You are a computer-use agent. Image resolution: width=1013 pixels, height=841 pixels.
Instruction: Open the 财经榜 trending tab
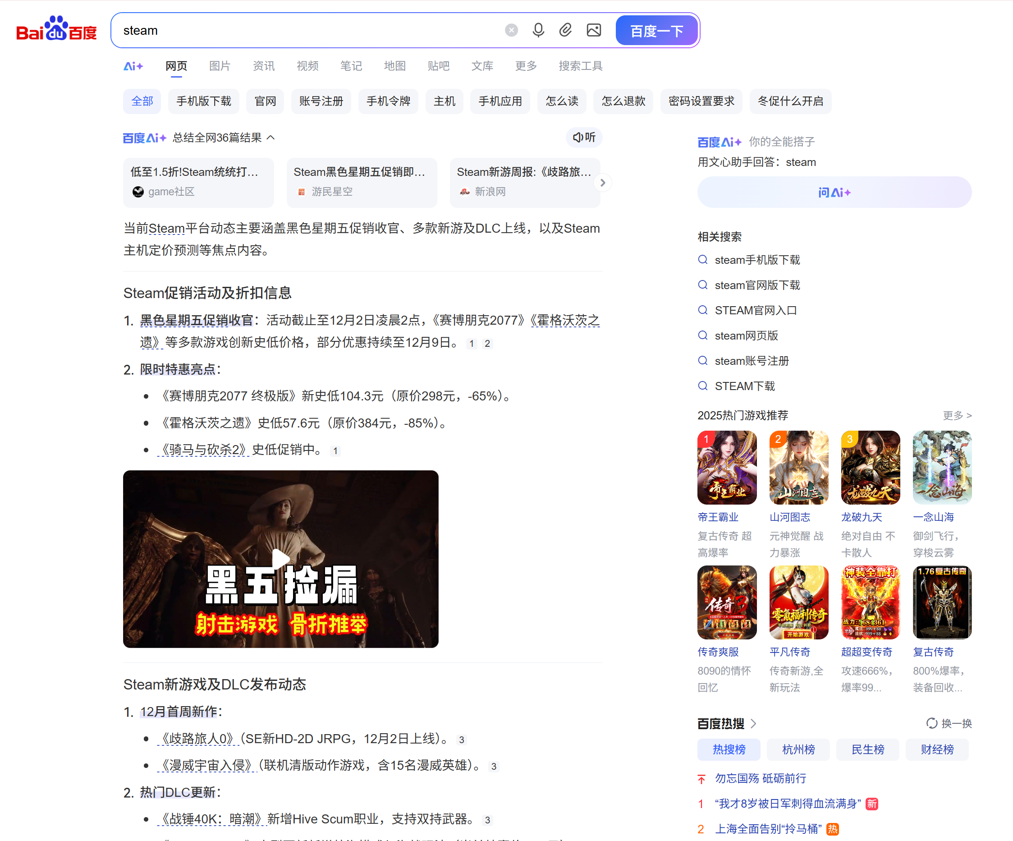[x=937, y=749]
